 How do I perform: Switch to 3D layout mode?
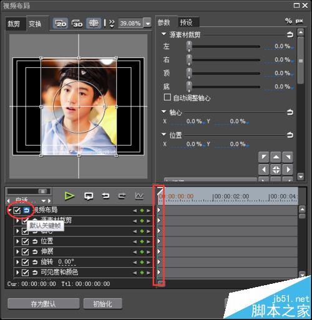(77, 24)
